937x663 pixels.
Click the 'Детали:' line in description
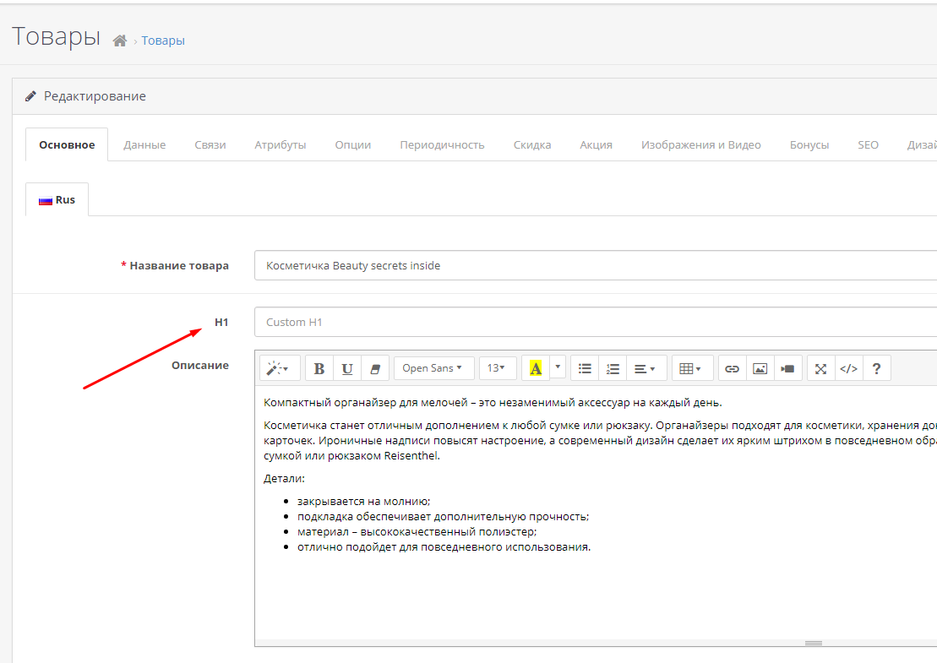click(x=284, y=478)
